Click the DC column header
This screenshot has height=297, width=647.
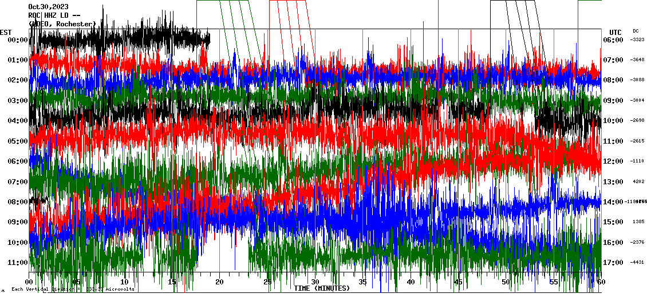coord(636,31)
